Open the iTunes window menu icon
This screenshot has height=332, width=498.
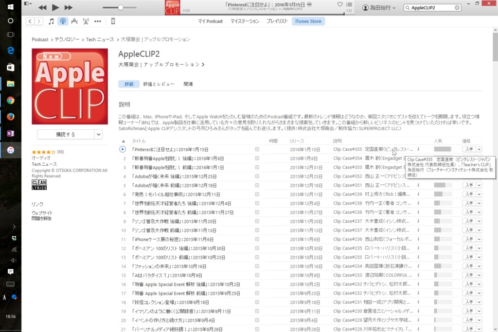[x=28, y=3]
